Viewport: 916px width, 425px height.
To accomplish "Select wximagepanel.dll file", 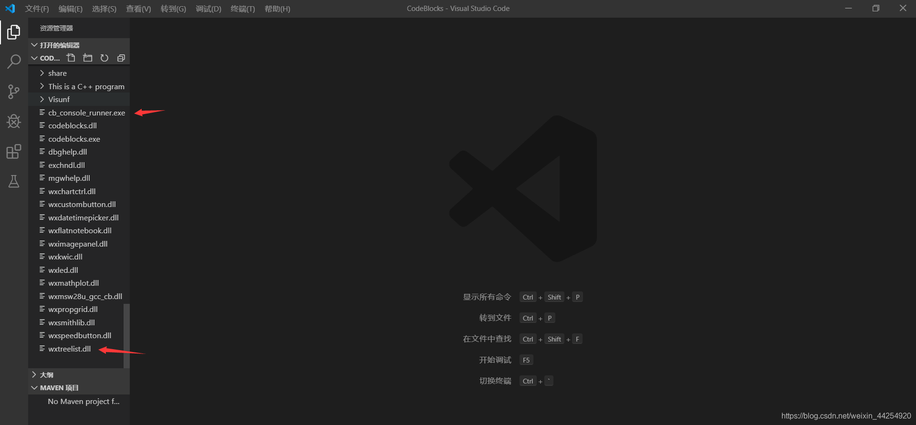I will coord(79,244).
